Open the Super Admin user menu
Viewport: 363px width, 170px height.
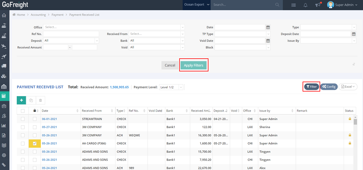342,5
